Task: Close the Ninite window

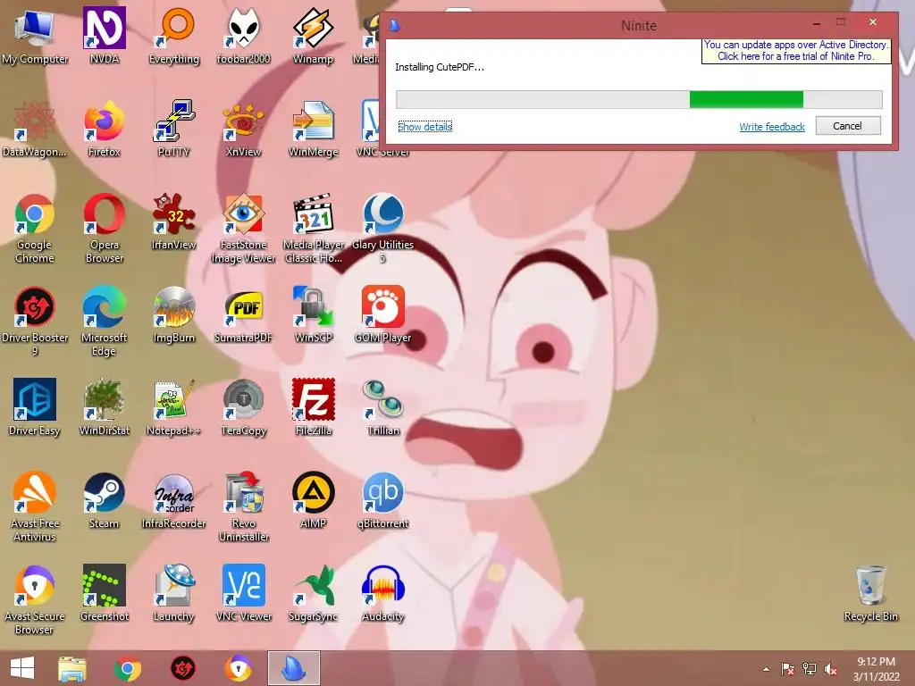Action: 873,22
